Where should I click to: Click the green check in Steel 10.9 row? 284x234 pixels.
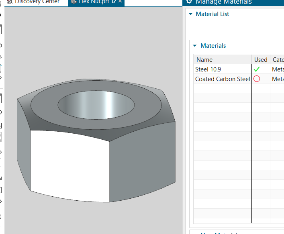257,69
